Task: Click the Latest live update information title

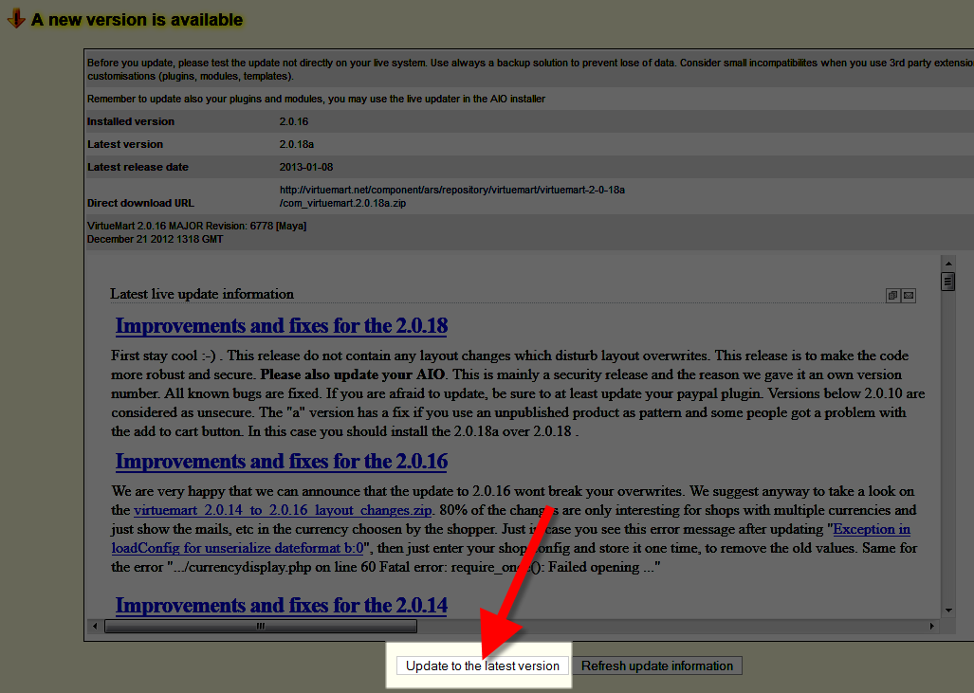Action: click(202, 294)
